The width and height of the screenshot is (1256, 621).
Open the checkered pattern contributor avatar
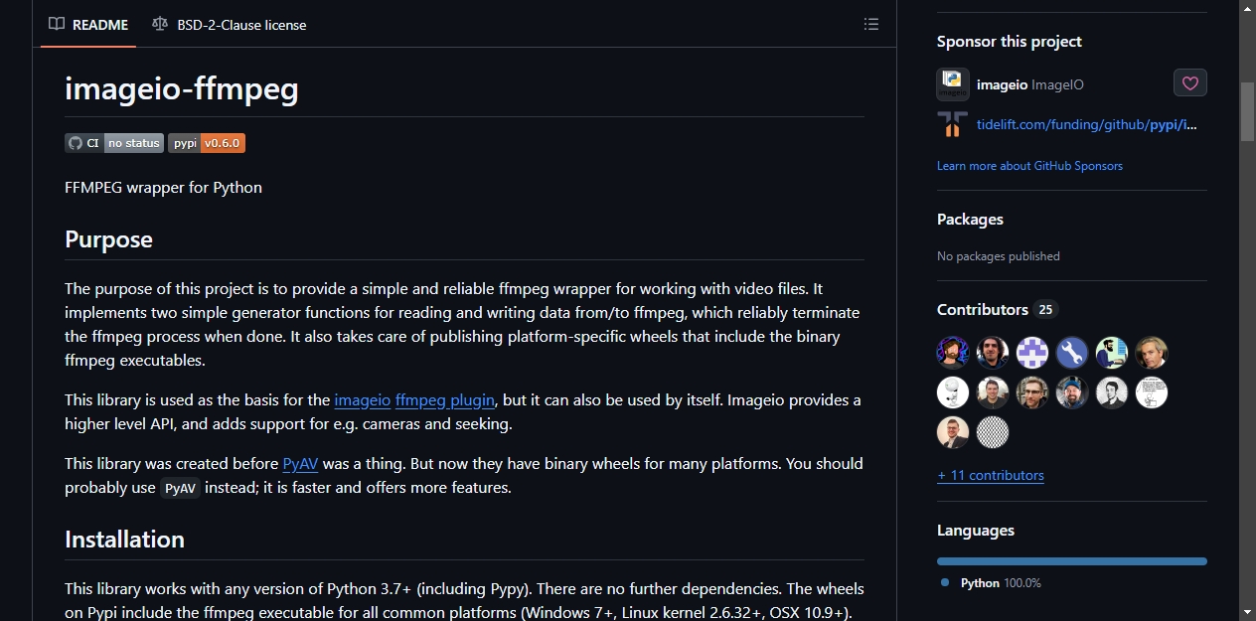tap(993, 432)
